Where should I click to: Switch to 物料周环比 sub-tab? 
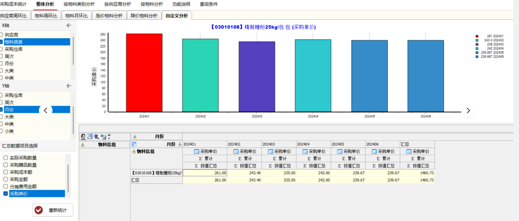(46, 16)
